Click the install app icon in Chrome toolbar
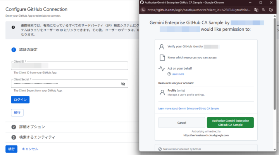 (271, 10)
